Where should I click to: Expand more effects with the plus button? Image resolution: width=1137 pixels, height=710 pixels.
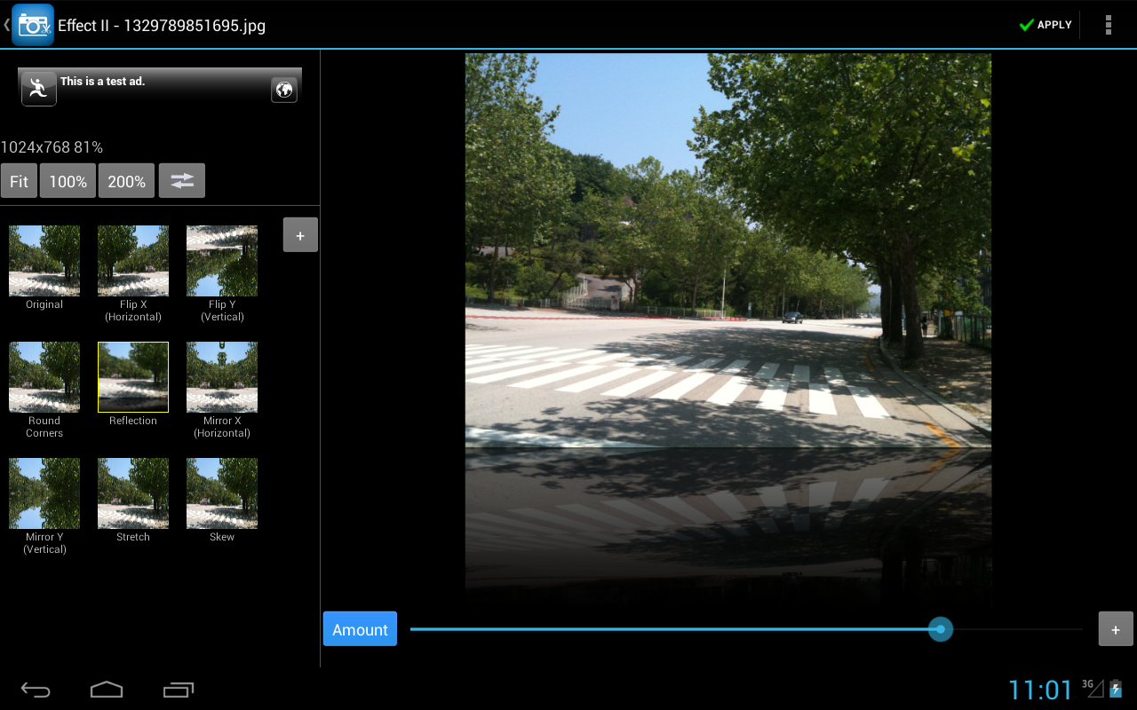point(299,234)
